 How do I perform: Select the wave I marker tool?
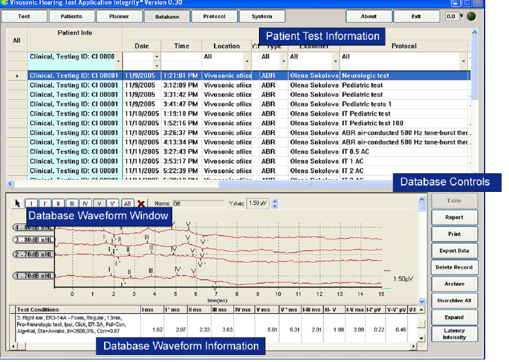(31, 203)
